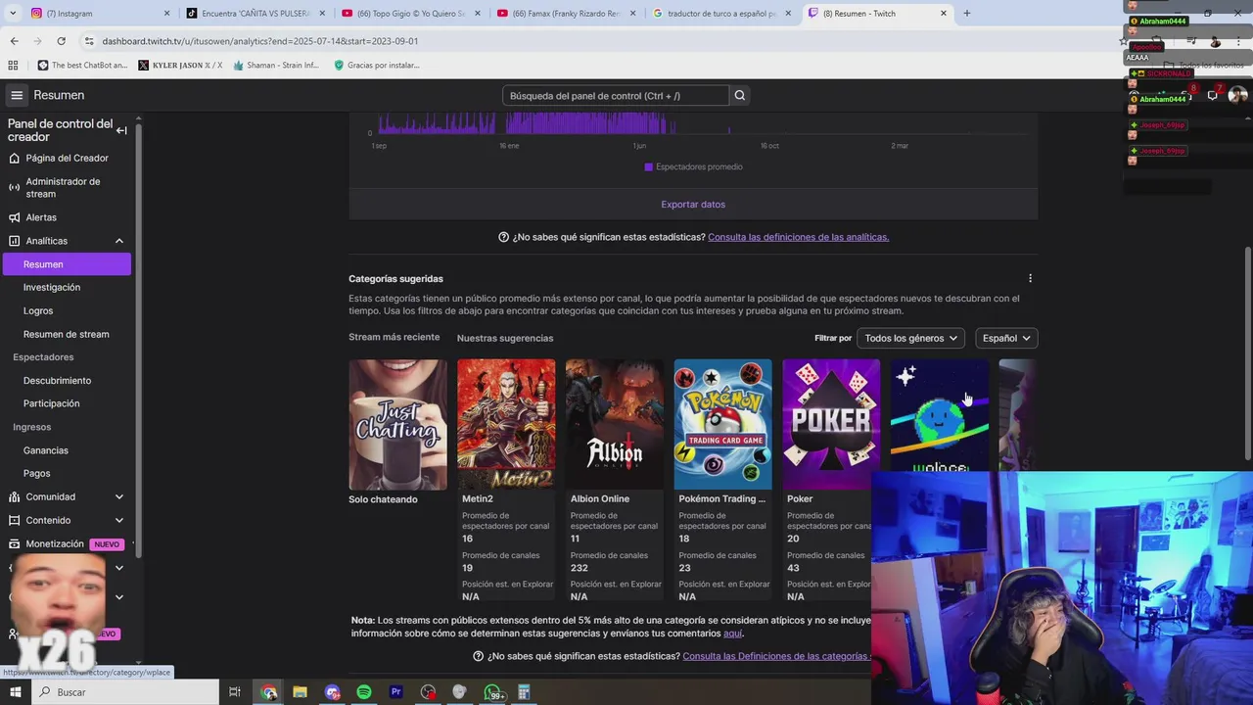Click the Comunidad people icon
Viewport: 1253px width, 705px height.
(x=14, y=496)
